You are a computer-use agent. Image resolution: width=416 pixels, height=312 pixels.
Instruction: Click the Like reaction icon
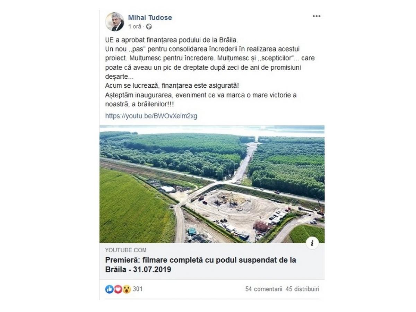pyautogui.click(x=110, y=289)
